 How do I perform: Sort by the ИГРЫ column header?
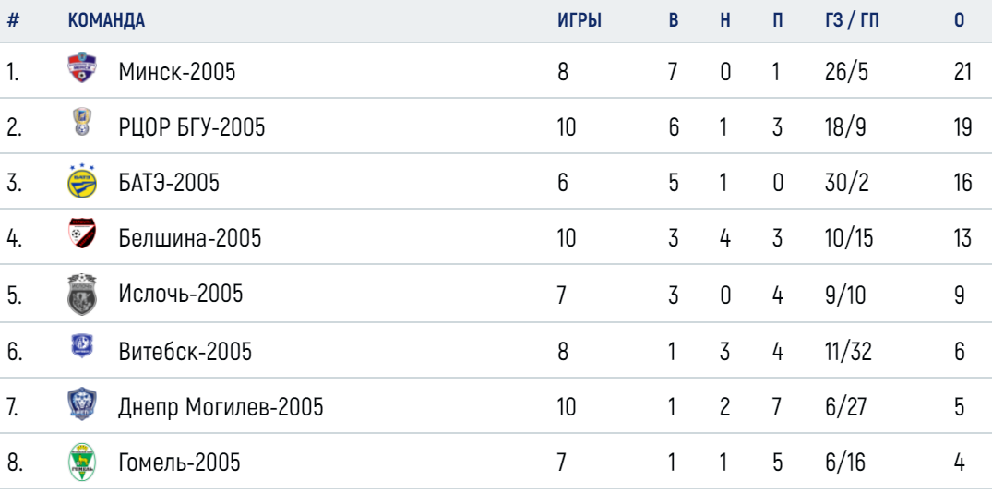click(579, 20)
